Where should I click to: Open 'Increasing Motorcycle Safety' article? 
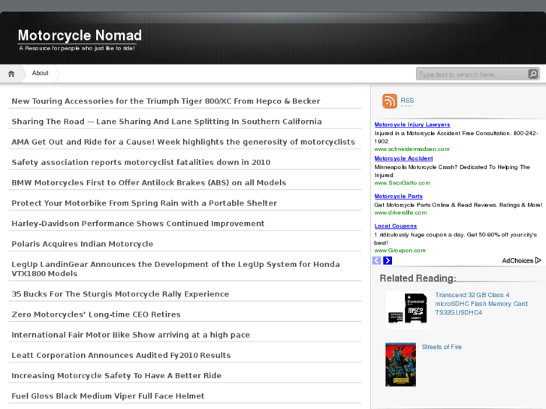tap(116, 375)
